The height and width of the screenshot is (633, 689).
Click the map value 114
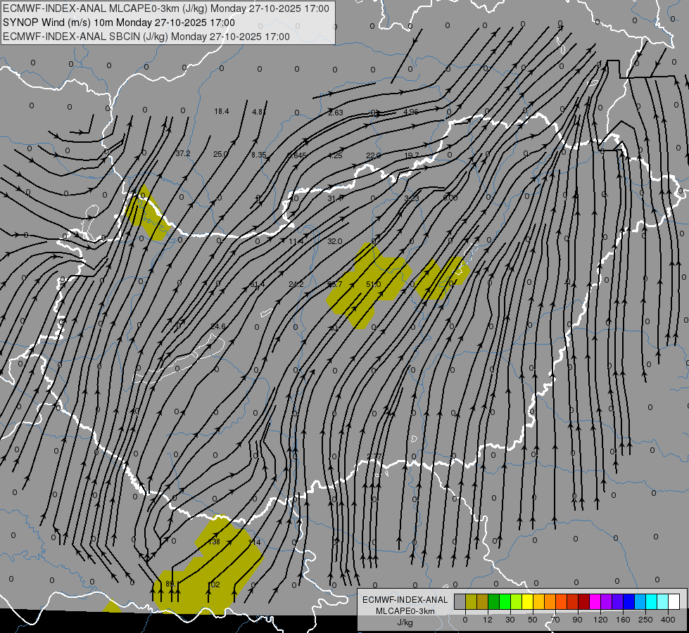point(255,542)
